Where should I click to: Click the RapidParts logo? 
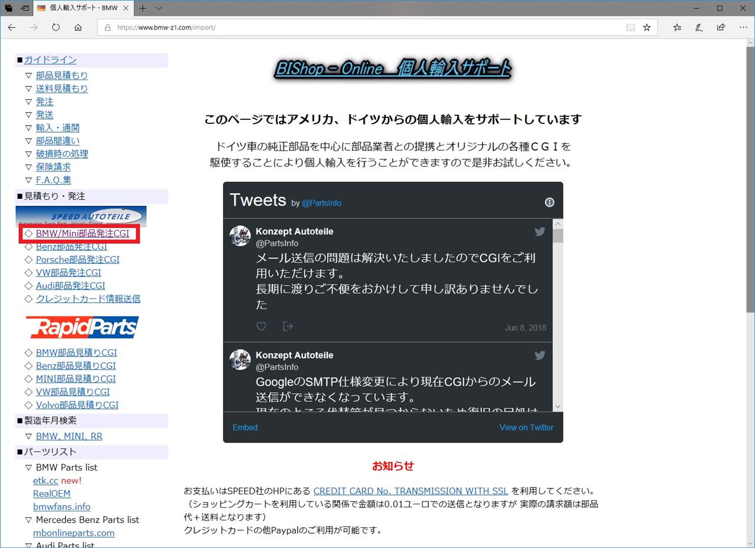click(82, 327)
